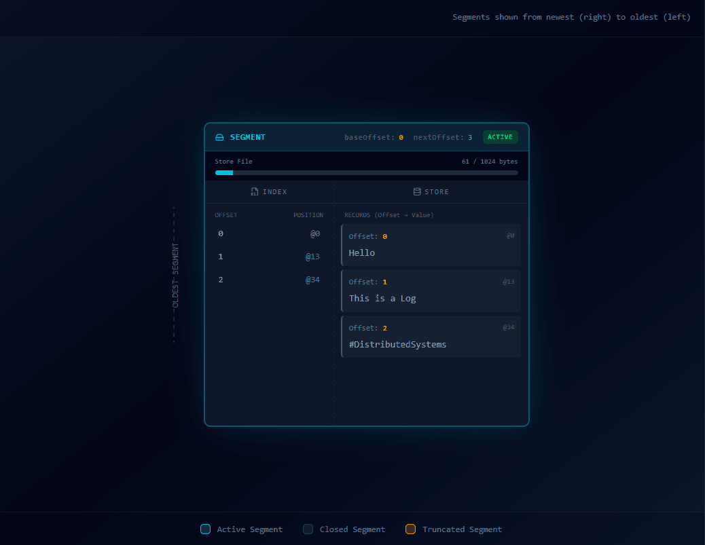The height and width of the screenshot is (545, 705).
Task: Select index row with offset 0
Action: tap(269, 233)
